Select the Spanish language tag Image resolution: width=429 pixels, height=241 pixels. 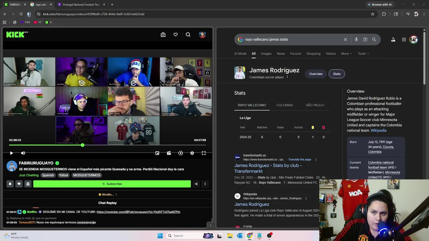pos(48,175)
